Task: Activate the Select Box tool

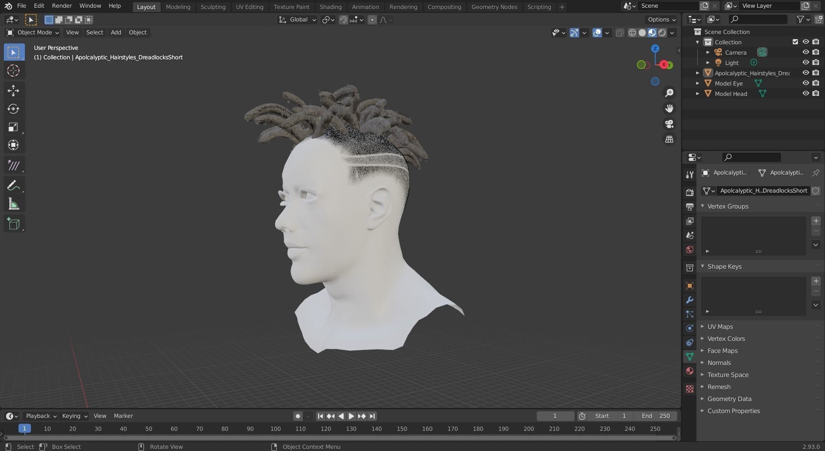Action: pyautogui.click(x=13, y=52)
